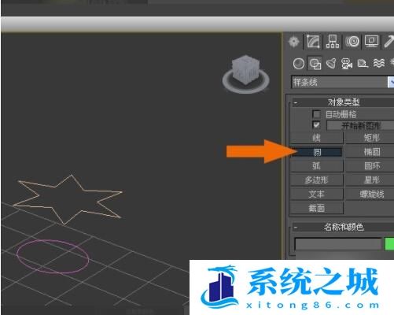Open the Hierarchy panel icon
Viewport: 394px width, 315px height.
333,42
